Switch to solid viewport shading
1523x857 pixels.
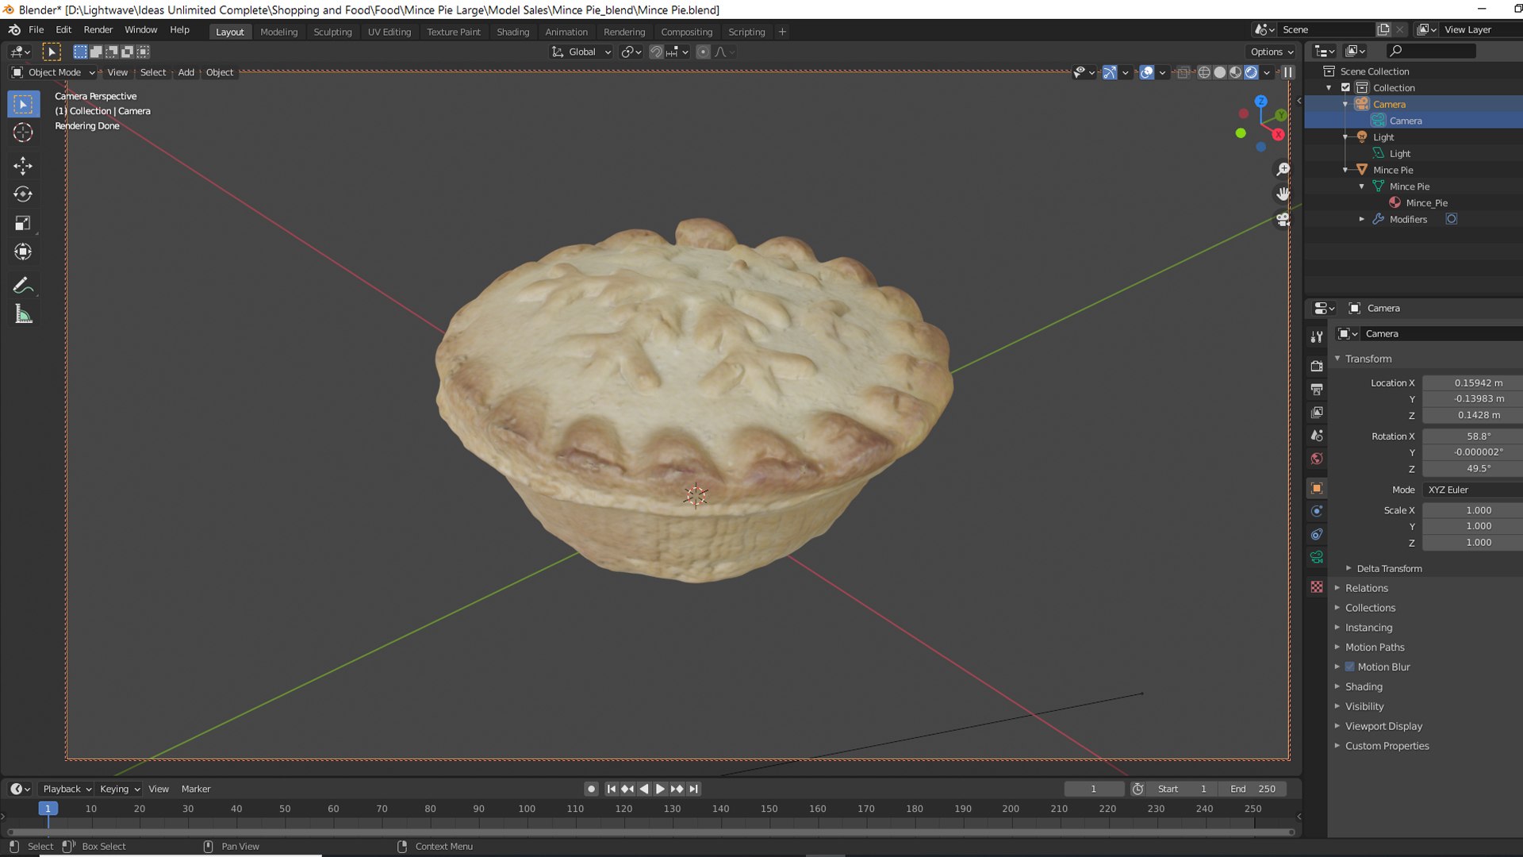coord(1220,72)
